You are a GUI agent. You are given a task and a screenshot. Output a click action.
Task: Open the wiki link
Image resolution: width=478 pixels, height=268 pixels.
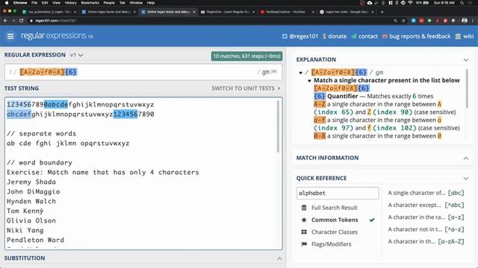(465, 36)
